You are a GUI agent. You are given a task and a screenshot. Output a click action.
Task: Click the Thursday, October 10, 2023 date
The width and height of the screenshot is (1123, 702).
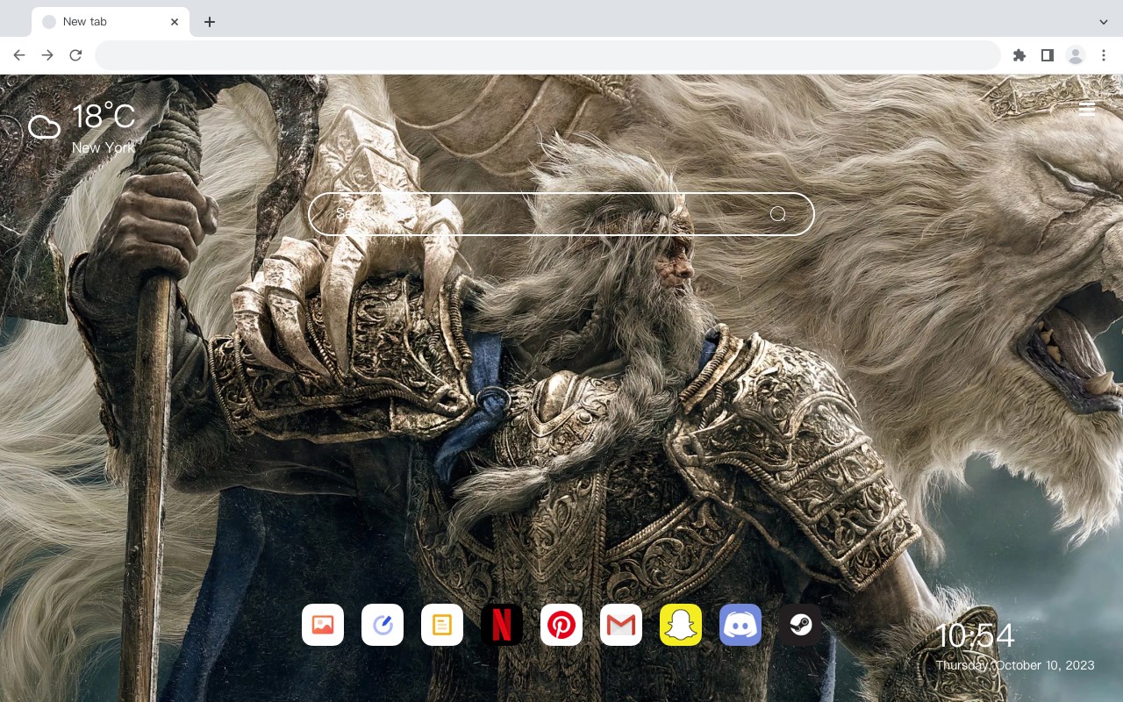coord(1015,665)
